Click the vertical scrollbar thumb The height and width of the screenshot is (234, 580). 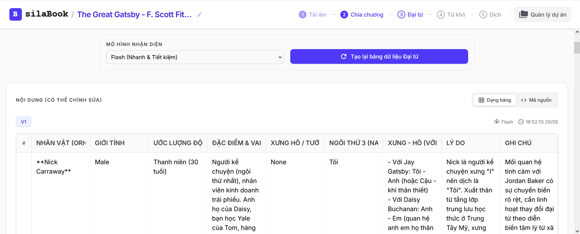point(577,48)
